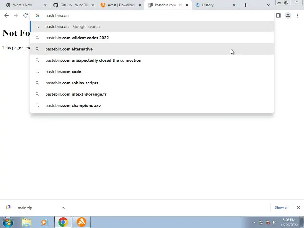The width and height of the screenshot is (304, 228).
Task: Open Chrome three-dot menu
Action: coord(297,15)
